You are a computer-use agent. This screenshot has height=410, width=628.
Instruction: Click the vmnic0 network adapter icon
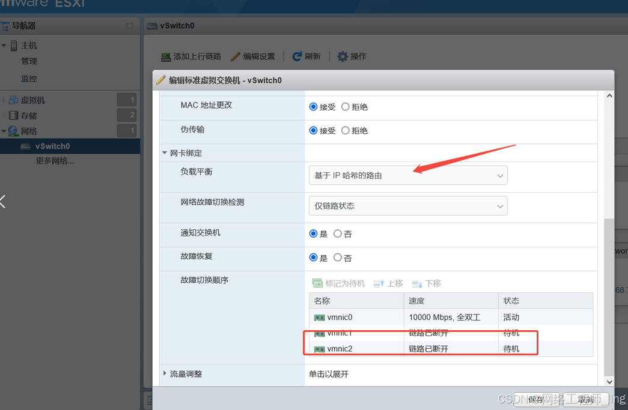click(319, 318)
